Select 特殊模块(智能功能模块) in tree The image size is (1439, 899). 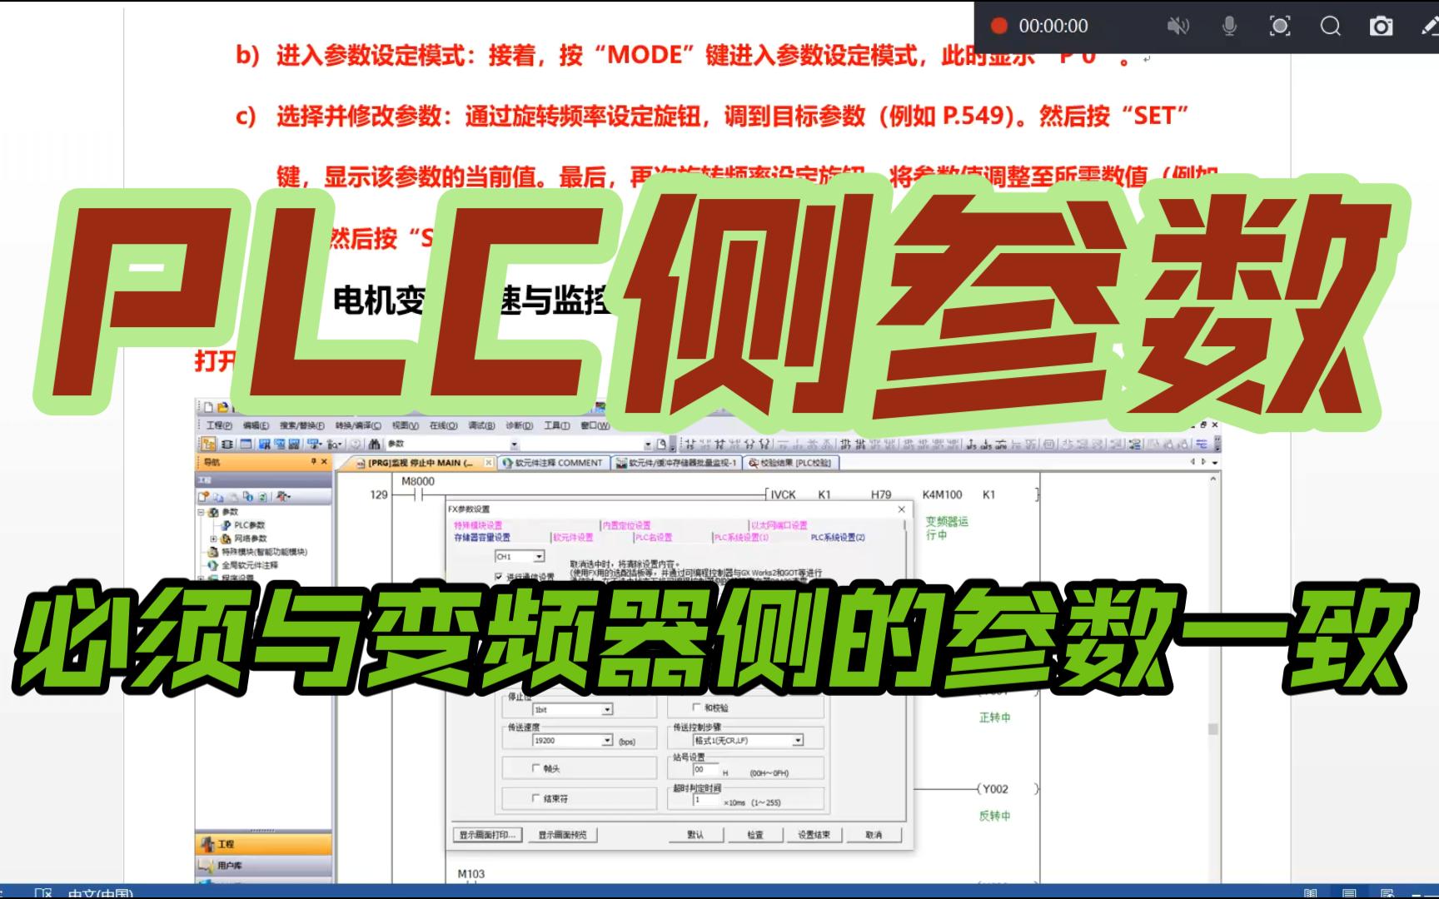(x=264, y=552)
